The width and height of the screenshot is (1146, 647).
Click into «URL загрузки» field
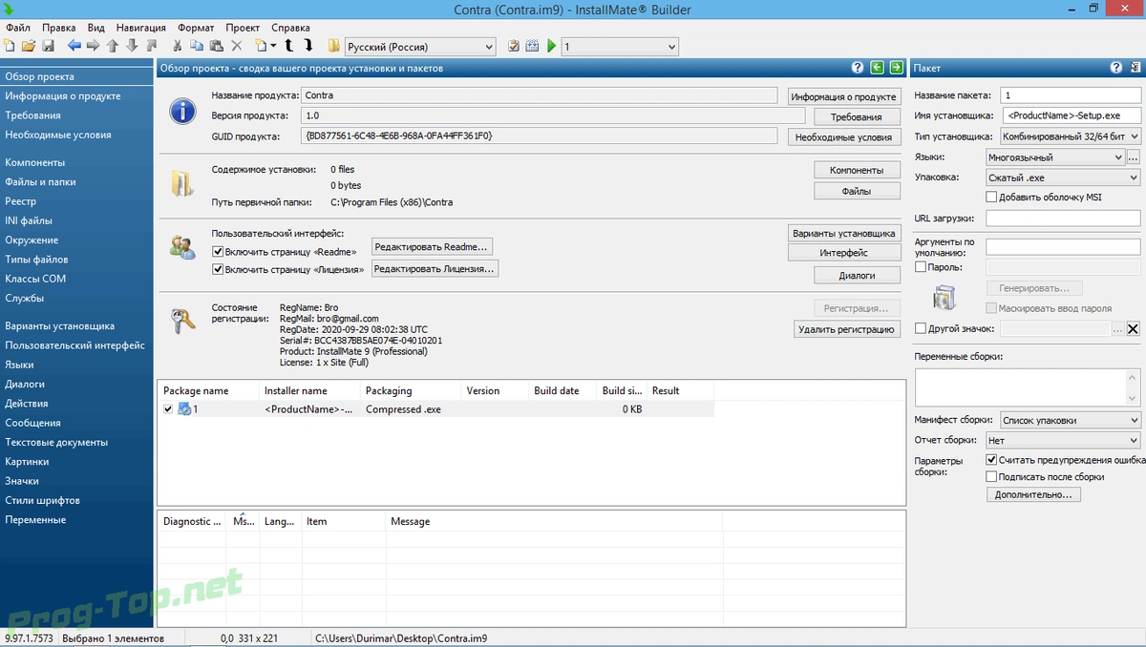click(1063, 219)
